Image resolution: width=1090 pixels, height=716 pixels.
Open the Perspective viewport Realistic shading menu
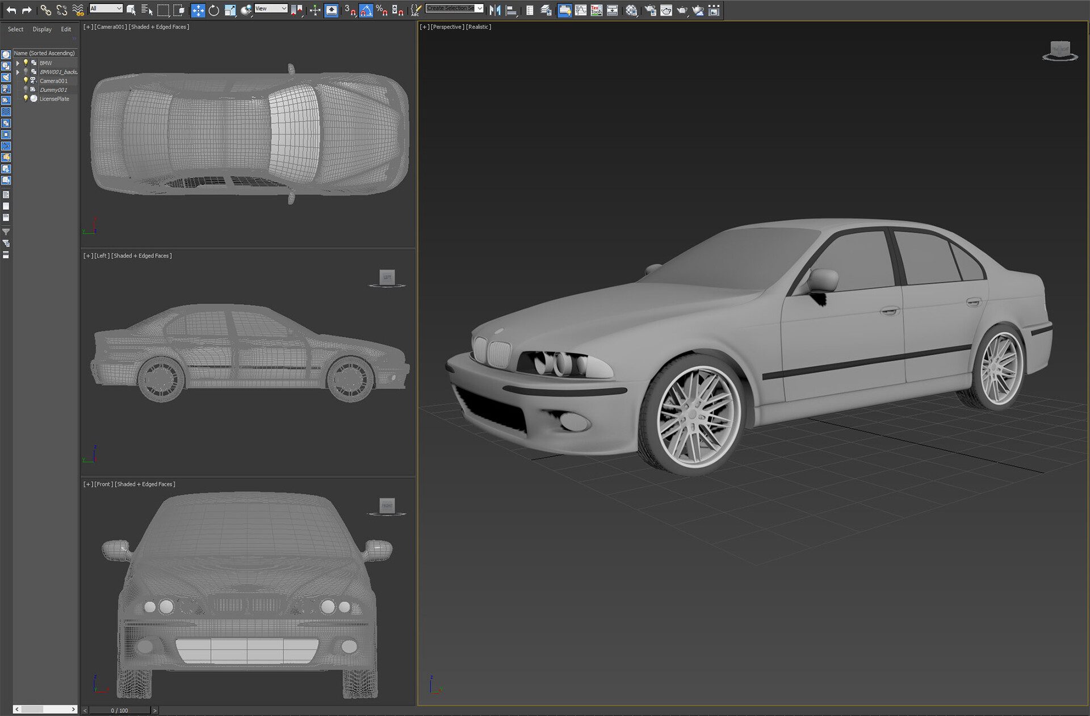(479, 27)
